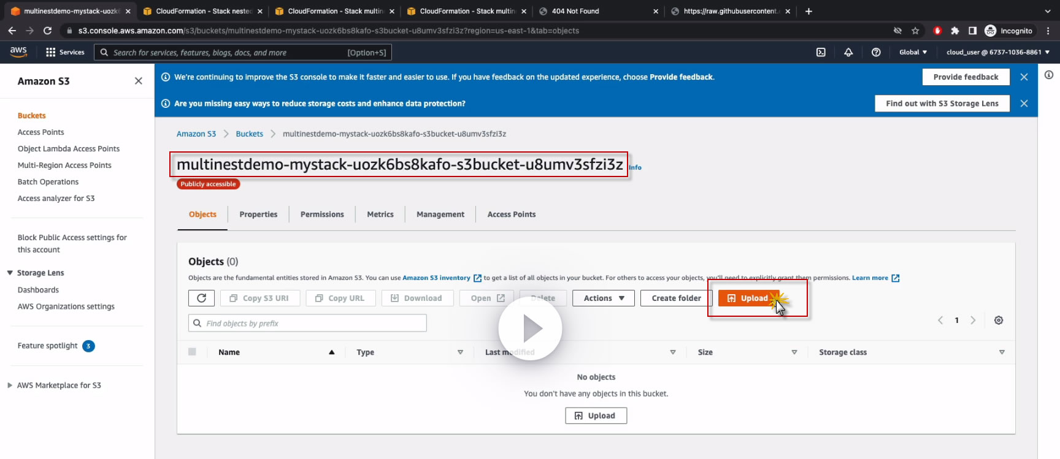Click the AWS logo home icon
Image resolution: width=1060 pixels, height=459 pixels.
pyautogui.click(x=18, y=52)
